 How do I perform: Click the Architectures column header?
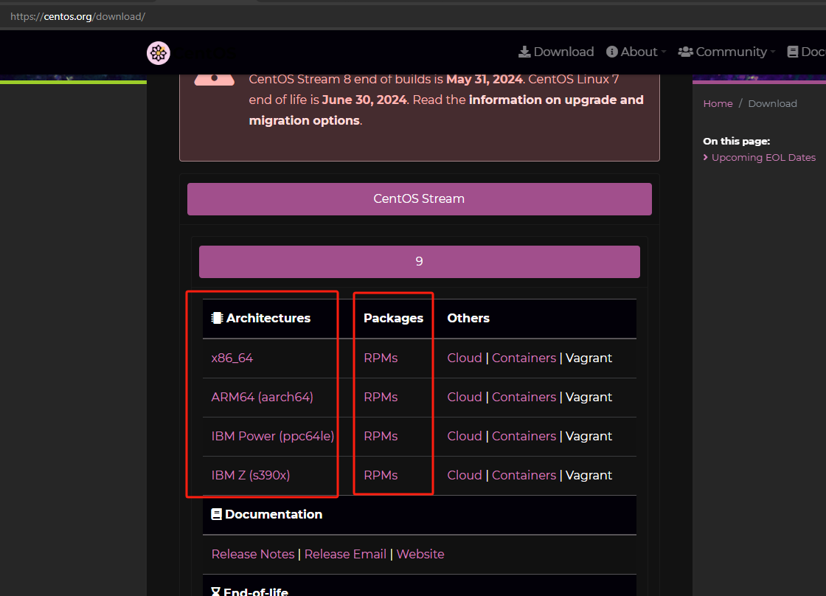pyautogui.click(x=268, y=318)
